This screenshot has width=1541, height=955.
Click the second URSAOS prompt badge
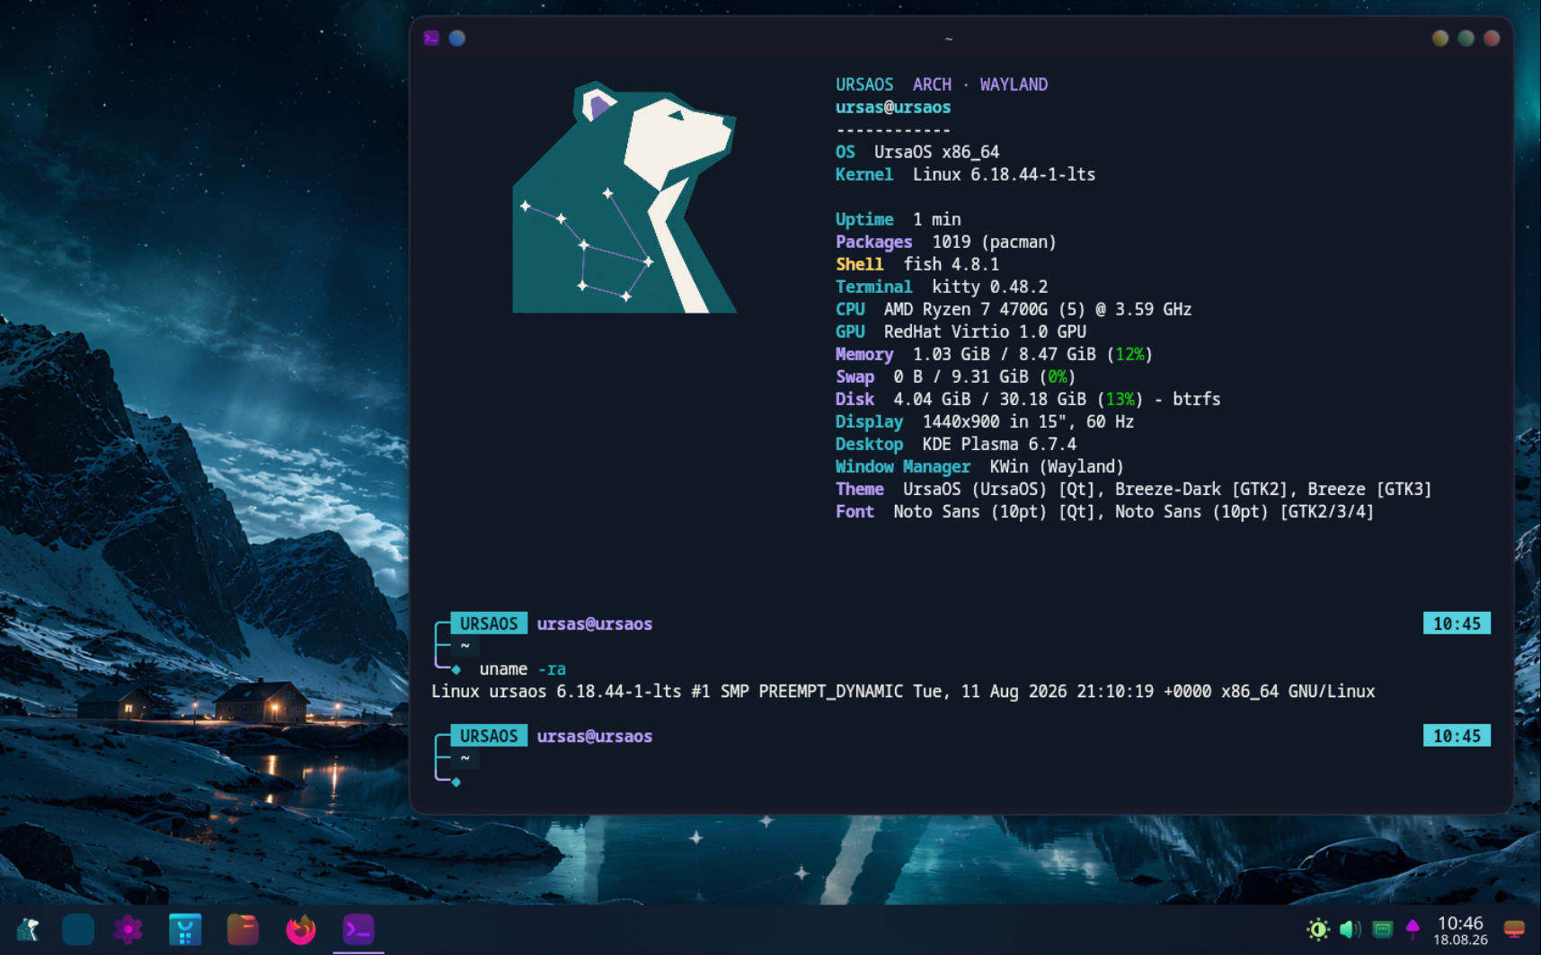point(489,736)
